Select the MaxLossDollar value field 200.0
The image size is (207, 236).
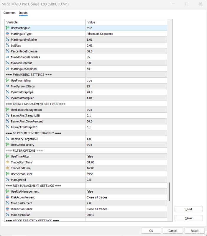[x=126, y=215]
